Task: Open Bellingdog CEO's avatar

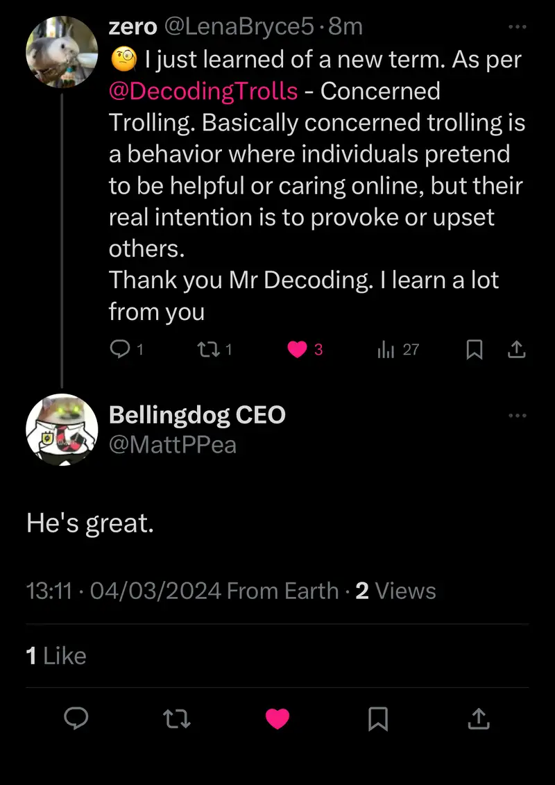Action: point(62,430)
